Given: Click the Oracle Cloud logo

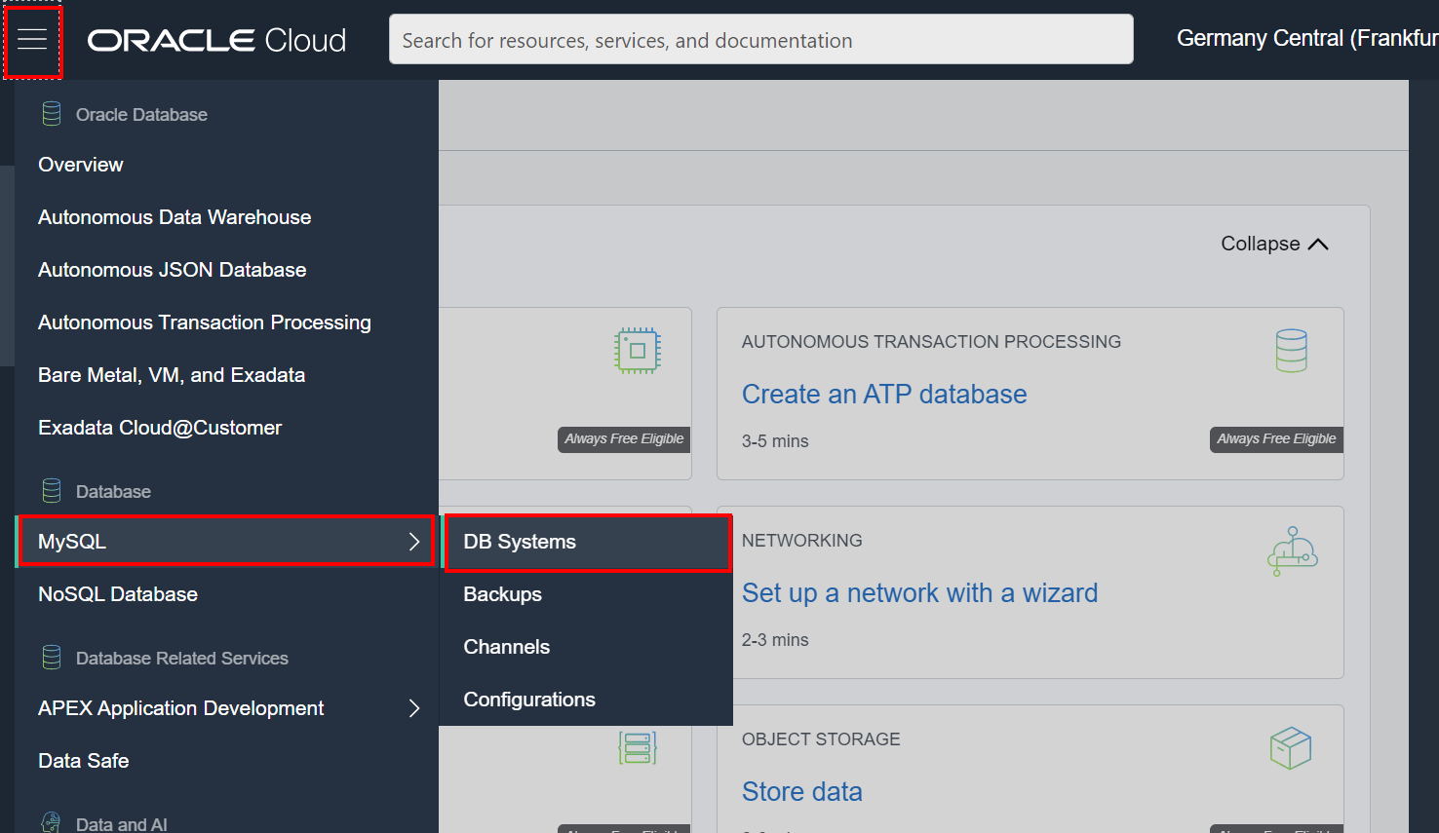Looking at the screenshot, I should point(215,39).
